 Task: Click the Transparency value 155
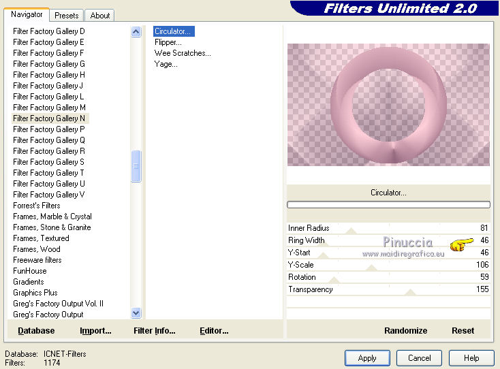tap(482, 289)
